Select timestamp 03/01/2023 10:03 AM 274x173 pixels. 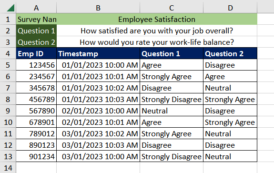click(x=98, y=145)
